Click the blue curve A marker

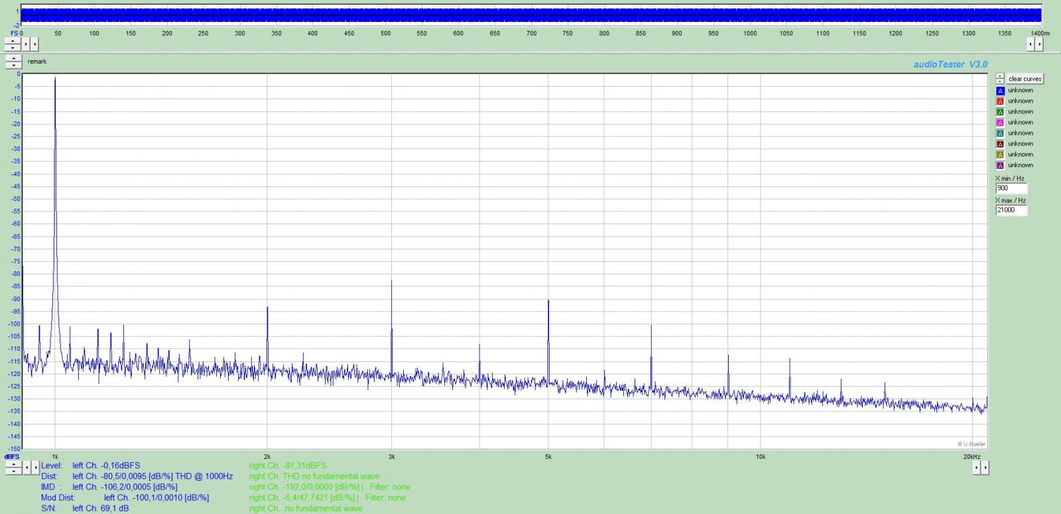(x=1000, y=91)
